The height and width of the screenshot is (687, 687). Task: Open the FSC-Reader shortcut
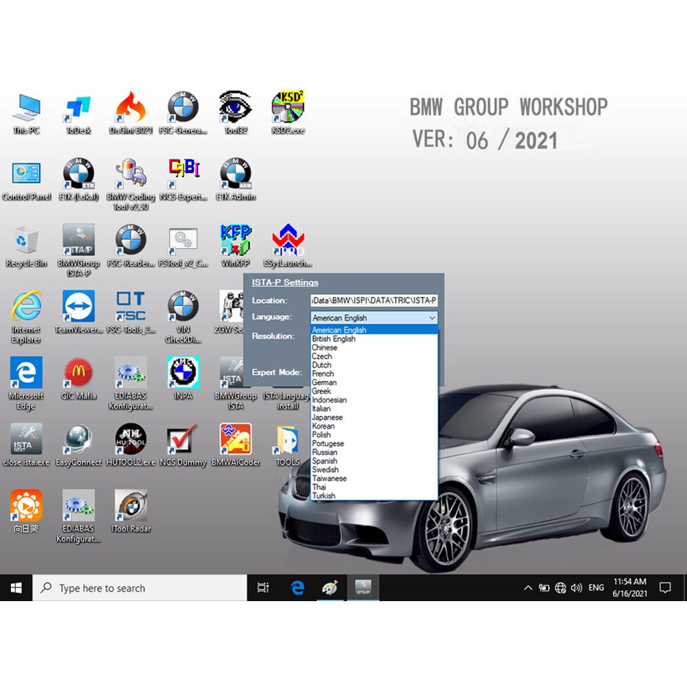click(x=131, y=245)
